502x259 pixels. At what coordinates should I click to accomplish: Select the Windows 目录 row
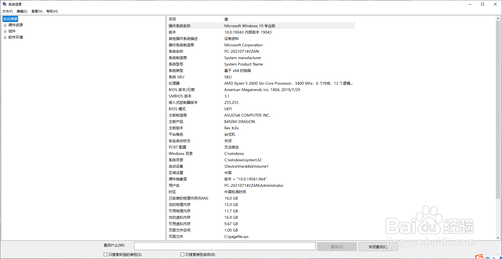click(261, 154)
